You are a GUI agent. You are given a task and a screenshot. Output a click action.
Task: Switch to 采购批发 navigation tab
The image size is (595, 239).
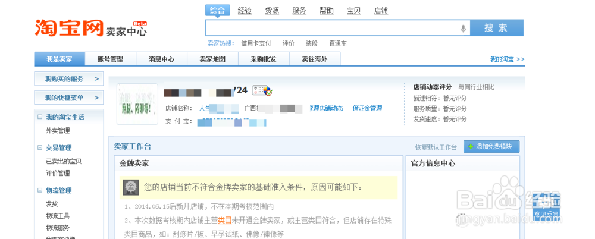pos(264,59)
